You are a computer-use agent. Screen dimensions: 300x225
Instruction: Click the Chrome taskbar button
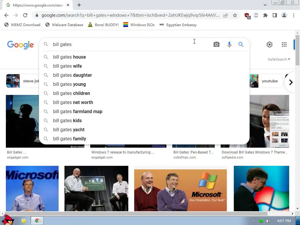(37, 221)
